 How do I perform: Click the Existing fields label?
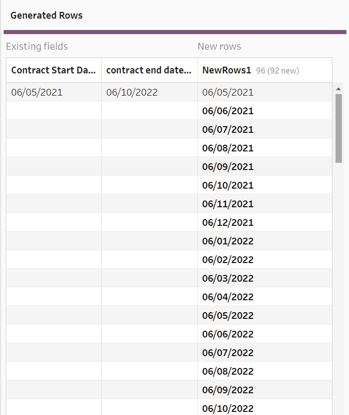click(x=37, y=47)
